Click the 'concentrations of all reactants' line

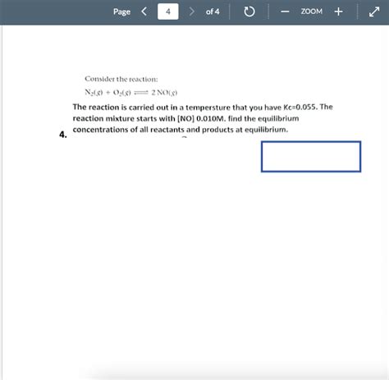[181, 130]
